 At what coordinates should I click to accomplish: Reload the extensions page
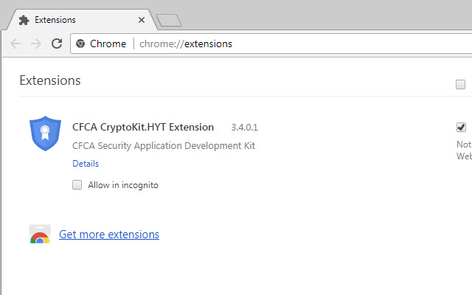coord(57,44)
